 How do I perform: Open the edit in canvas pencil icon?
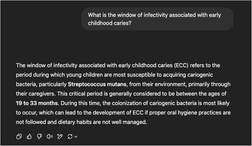click(60, 136)
